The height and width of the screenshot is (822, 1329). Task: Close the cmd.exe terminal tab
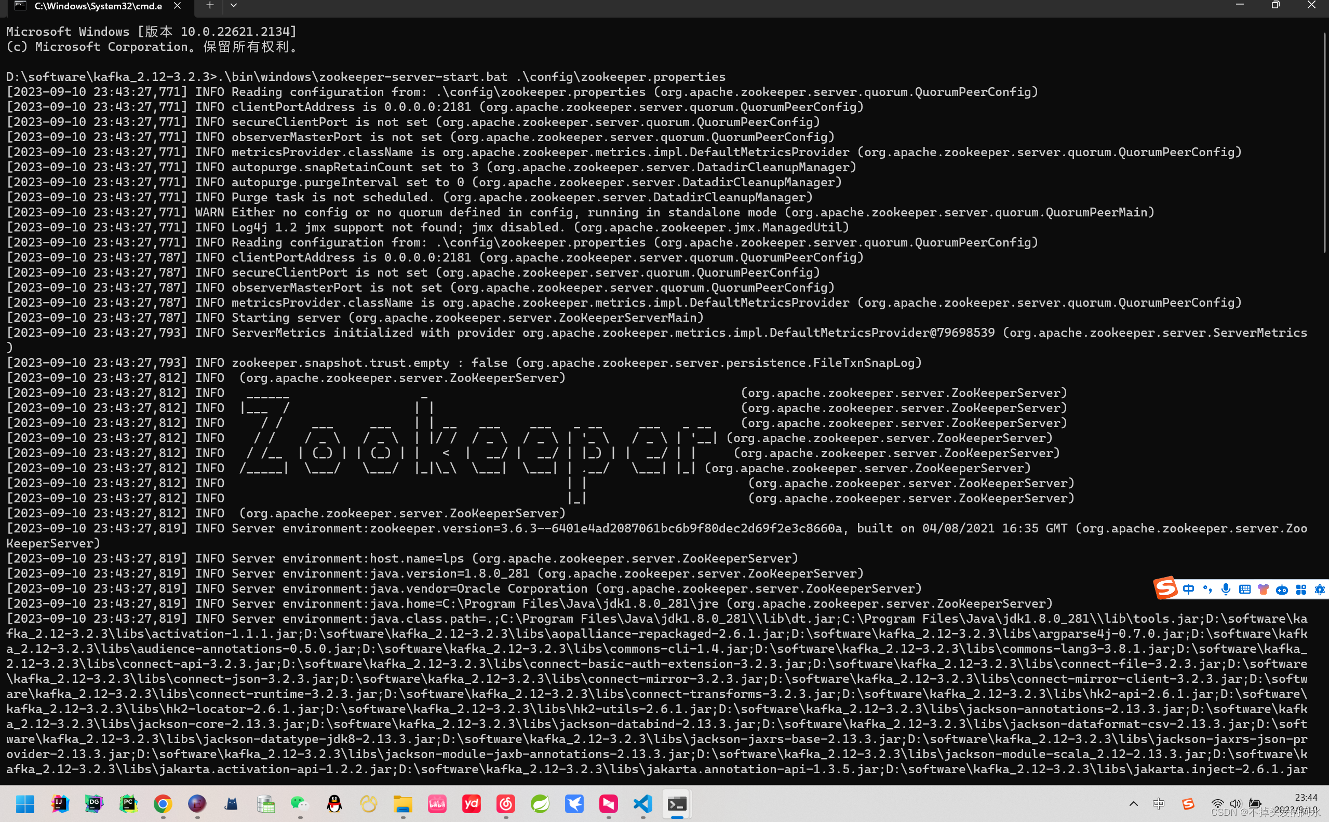click(x=177, y=6)
